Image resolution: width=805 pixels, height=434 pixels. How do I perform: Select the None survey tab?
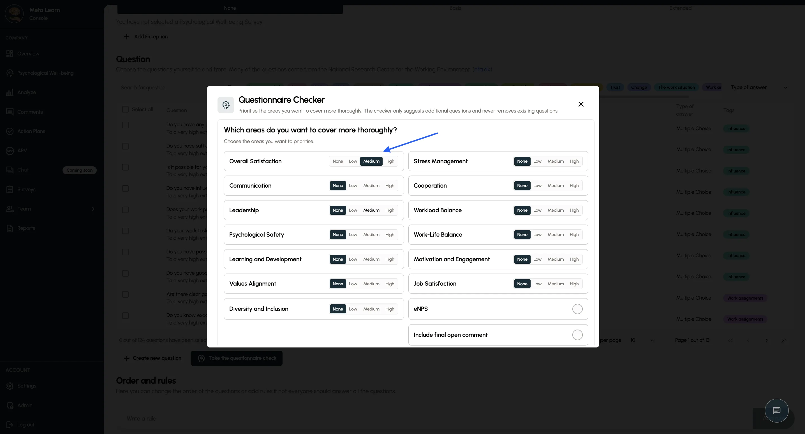pos(230,8)
